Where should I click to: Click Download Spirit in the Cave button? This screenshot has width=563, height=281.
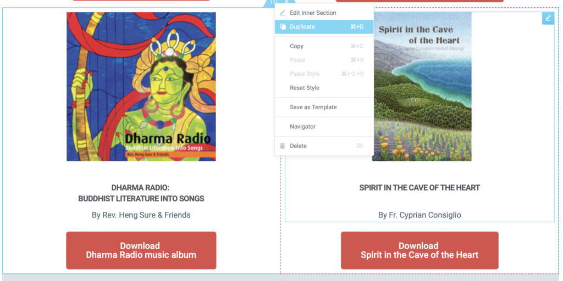[420, 250]
